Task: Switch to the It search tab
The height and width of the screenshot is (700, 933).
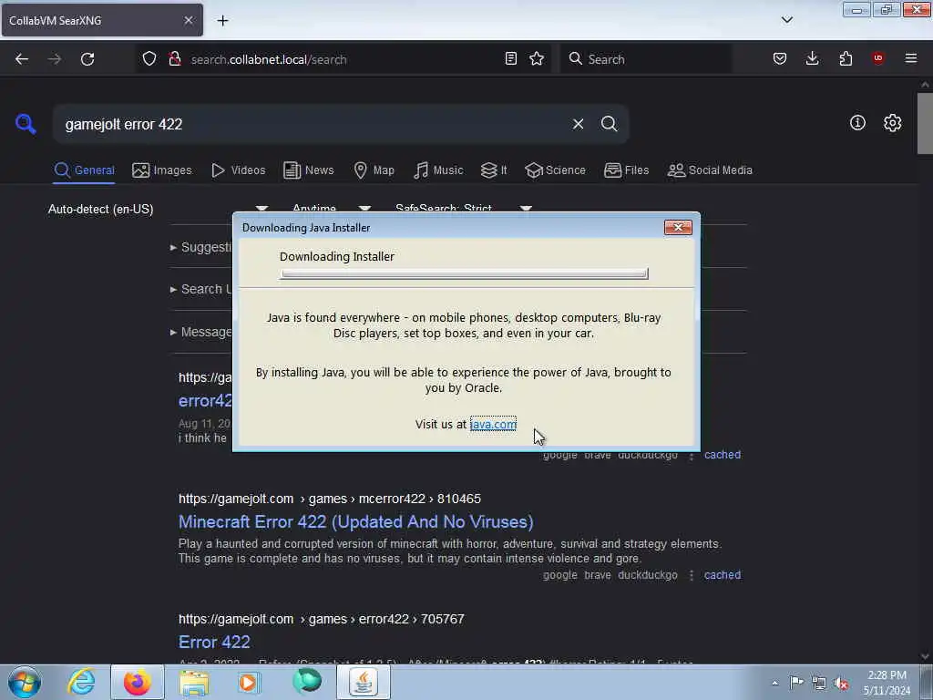Action: tap(494, 170)
